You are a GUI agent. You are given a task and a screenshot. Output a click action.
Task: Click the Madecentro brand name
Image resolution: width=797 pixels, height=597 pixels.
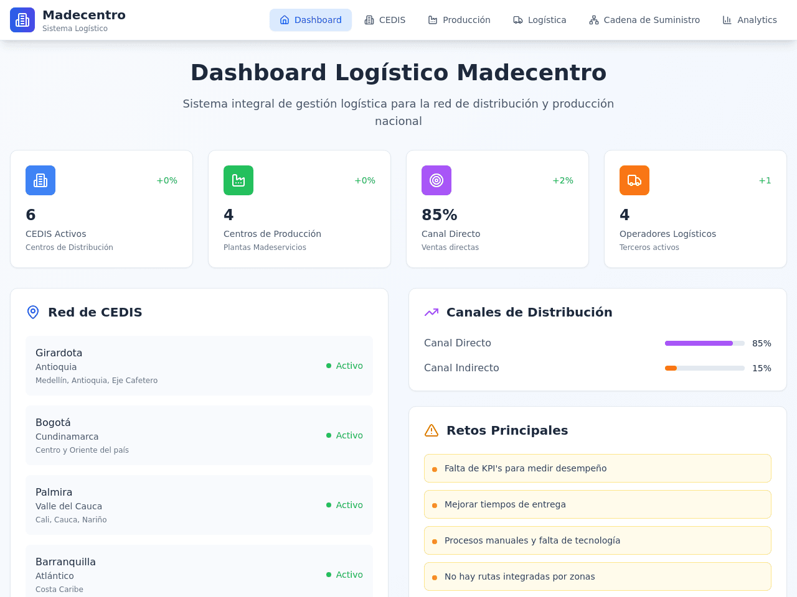click(84, 15)
